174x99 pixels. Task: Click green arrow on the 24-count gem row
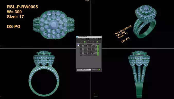[x=98, y=50]
